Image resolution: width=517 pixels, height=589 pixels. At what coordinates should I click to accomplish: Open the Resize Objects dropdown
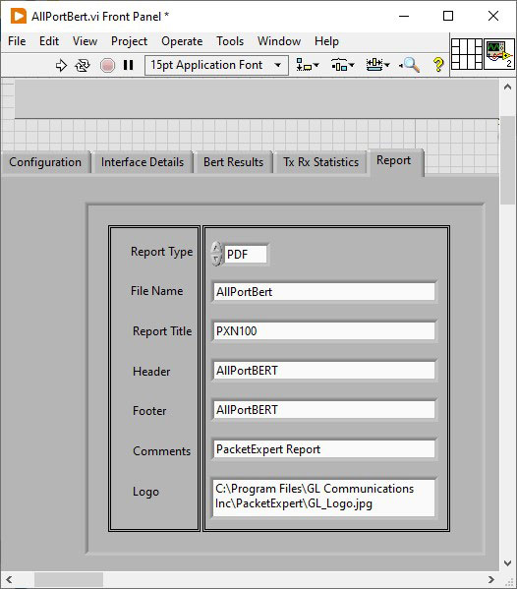pyautogui.click(x=377, y=65)
